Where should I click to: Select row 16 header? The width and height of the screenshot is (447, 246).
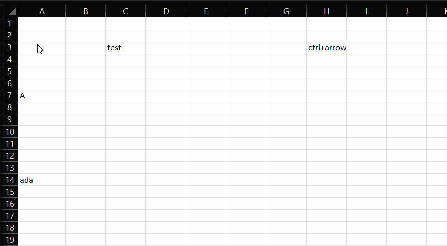pyautogui.click(x=9, y=204)
